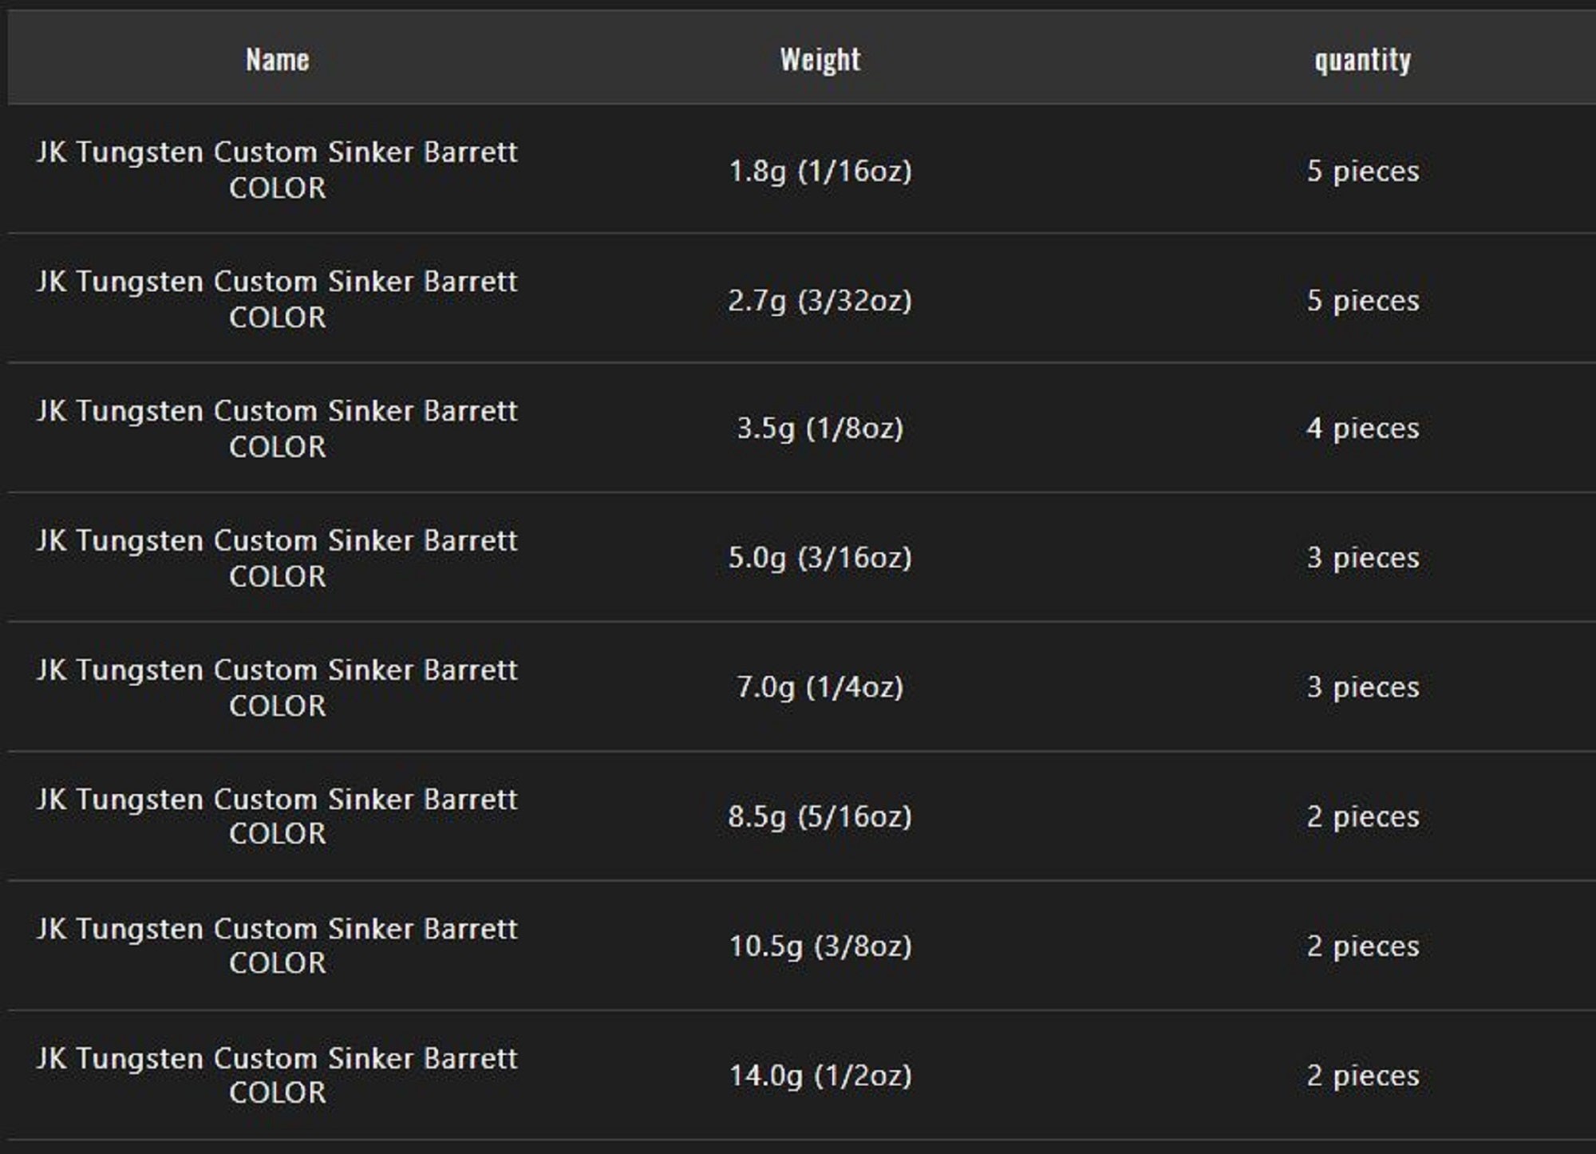This screenshot has width=1596, height=1154.
Task: Select the 7.0g (1/4oz) weight cell
Action: [820, 687]
